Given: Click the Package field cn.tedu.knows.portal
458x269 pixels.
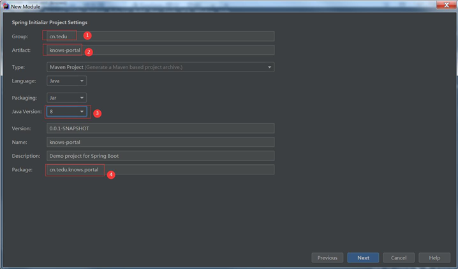Looking at the screenshot, I should [x=160, y=169].
